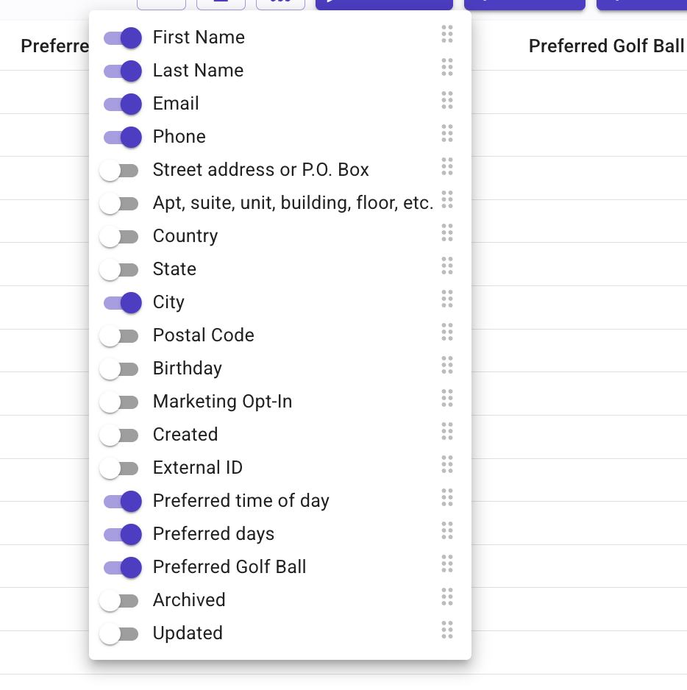Disable the Phone column switch
The height and width of the screenshot is (690, 687).
click(122, 138)
